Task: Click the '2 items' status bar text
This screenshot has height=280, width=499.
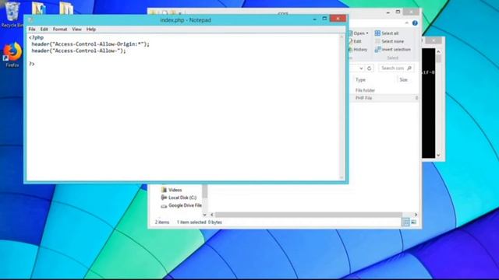Action: (x=162, y=222)
